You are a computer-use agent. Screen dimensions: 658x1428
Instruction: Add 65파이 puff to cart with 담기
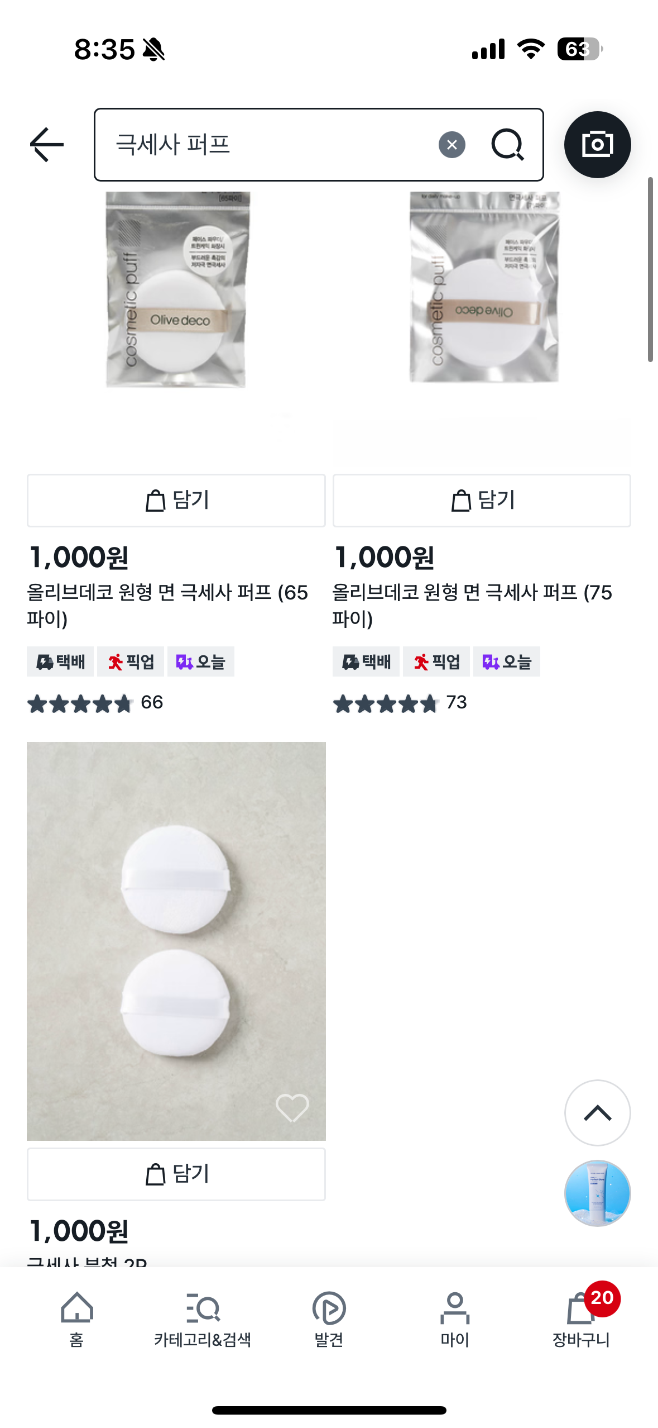[176, 500]
